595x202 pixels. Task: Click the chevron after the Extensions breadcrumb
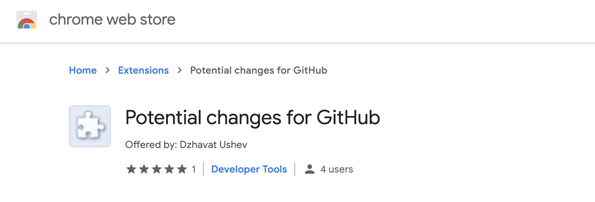[x=180, y=70]
